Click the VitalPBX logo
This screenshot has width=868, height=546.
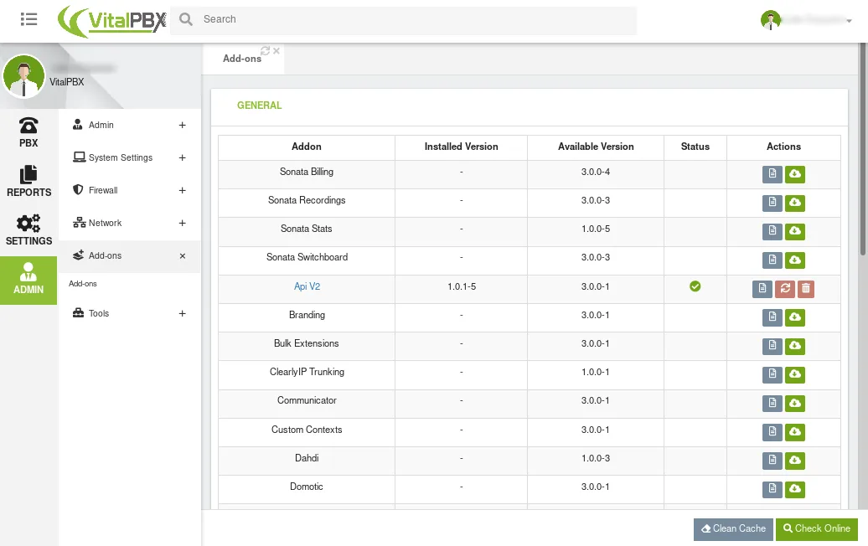pos(111,21)
